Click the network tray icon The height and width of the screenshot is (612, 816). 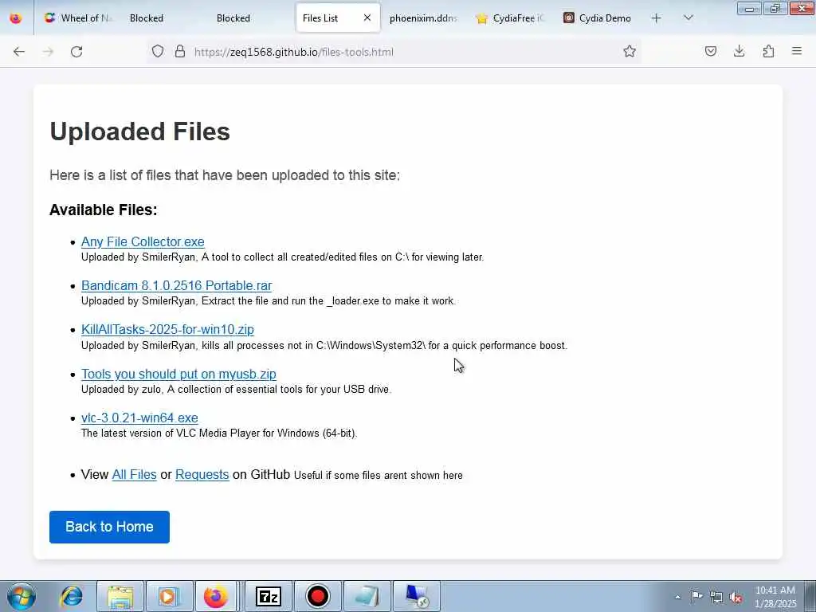pyautogui.click(x=716, y=597)
